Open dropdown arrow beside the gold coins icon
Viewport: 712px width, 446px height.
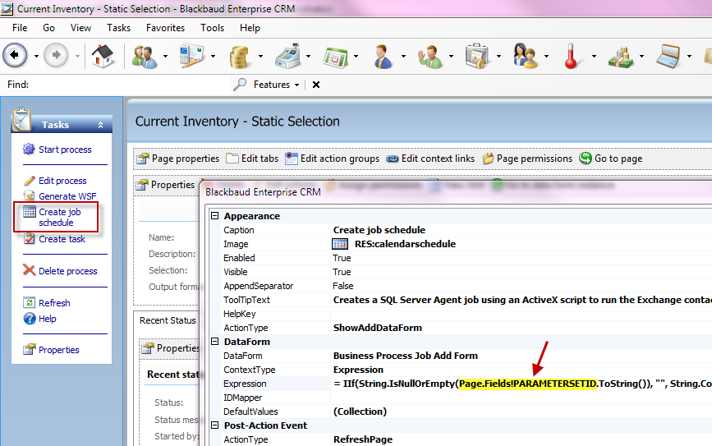[260, 57]
